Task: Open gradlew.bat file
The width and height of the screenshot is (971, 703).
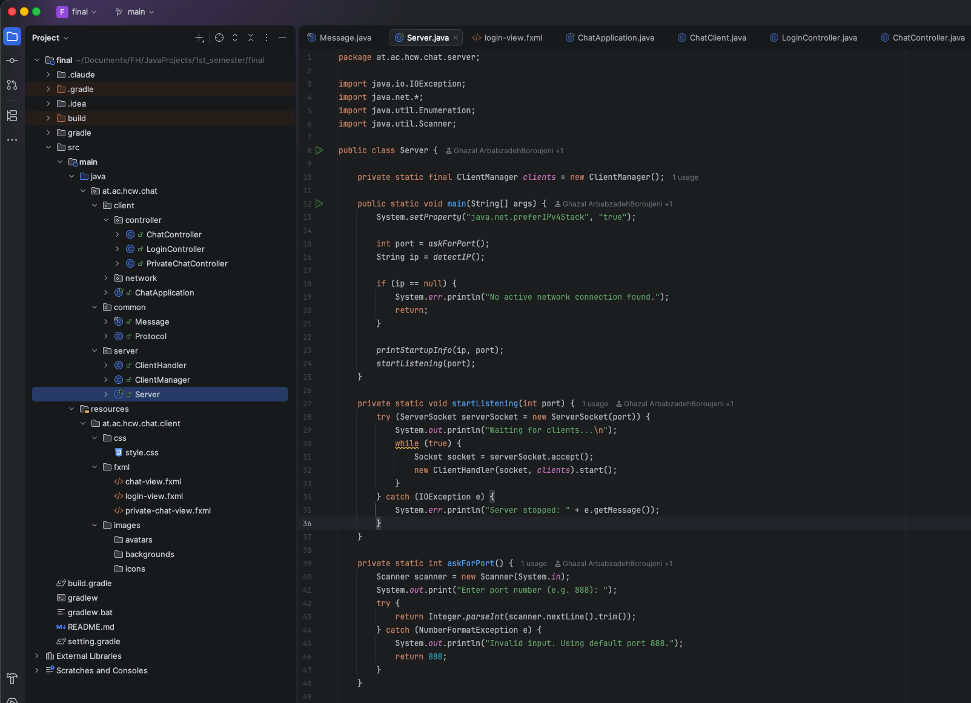Action: pos(90,612)
